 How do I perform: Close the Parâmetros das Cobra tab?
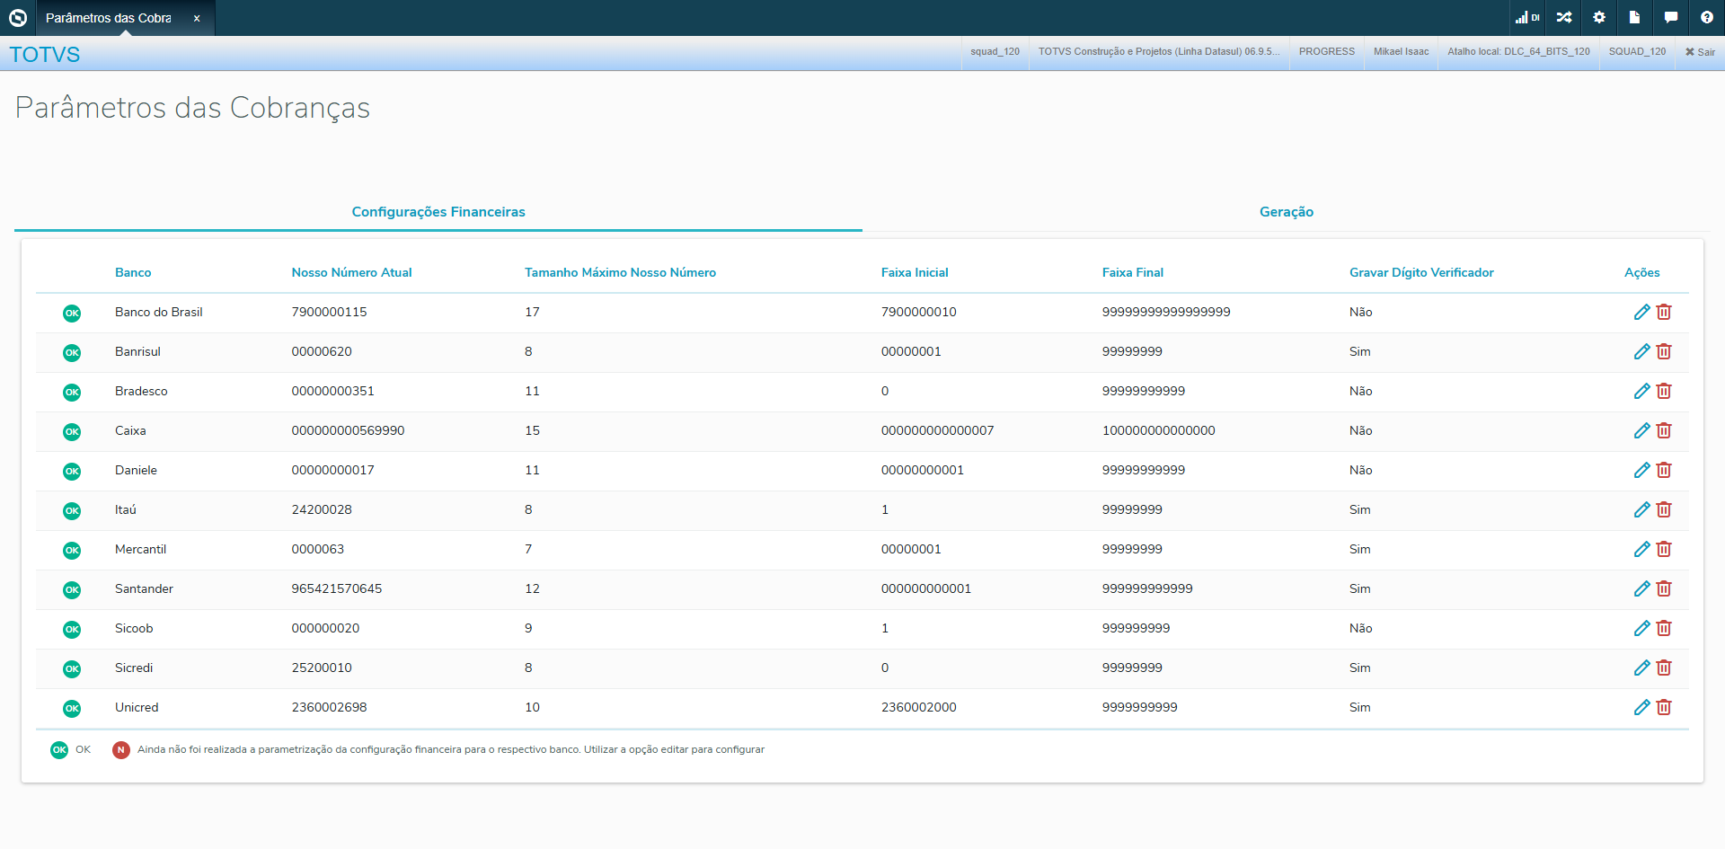pos(197,18)
